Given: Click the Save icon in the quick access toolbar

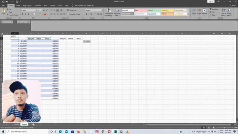Looking at the screenshot, I should coord(3,1).
